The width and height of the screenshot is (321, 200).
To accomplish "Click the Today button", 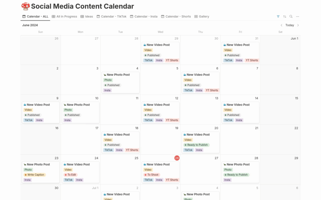I will coord(289,25).
